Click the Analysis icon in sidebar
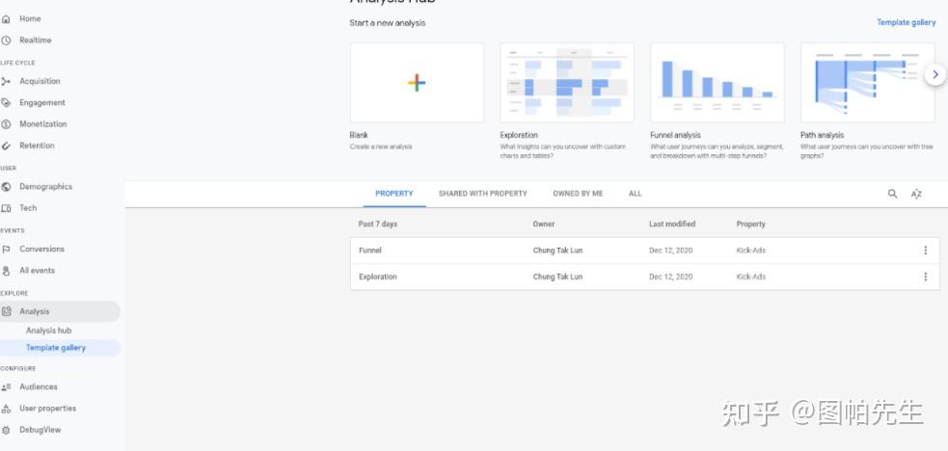Screen dimensions: 948x451 6,311
